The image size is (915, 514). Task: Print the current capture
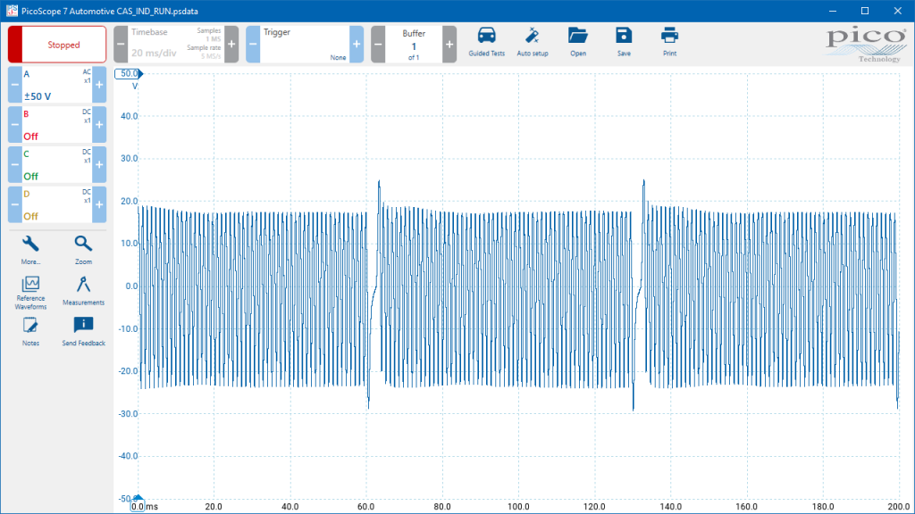point(669,43)
